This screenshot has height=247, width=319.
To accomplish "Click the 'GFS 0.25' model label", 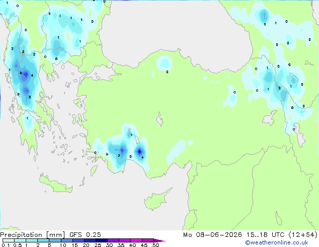I will pyautogui.click(x=85, y=235).
